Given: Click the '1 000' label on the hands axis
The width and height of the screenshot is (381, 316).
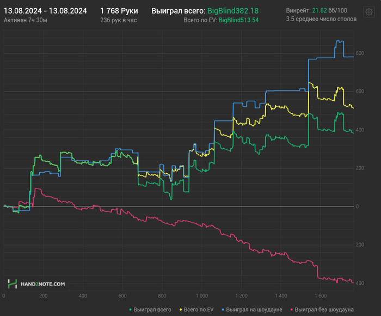Looking at the screenshot, I should [x=202, y=296].
